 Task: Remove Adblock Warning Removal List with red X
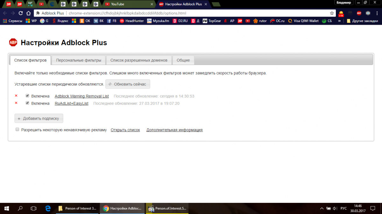click(16, 96)
